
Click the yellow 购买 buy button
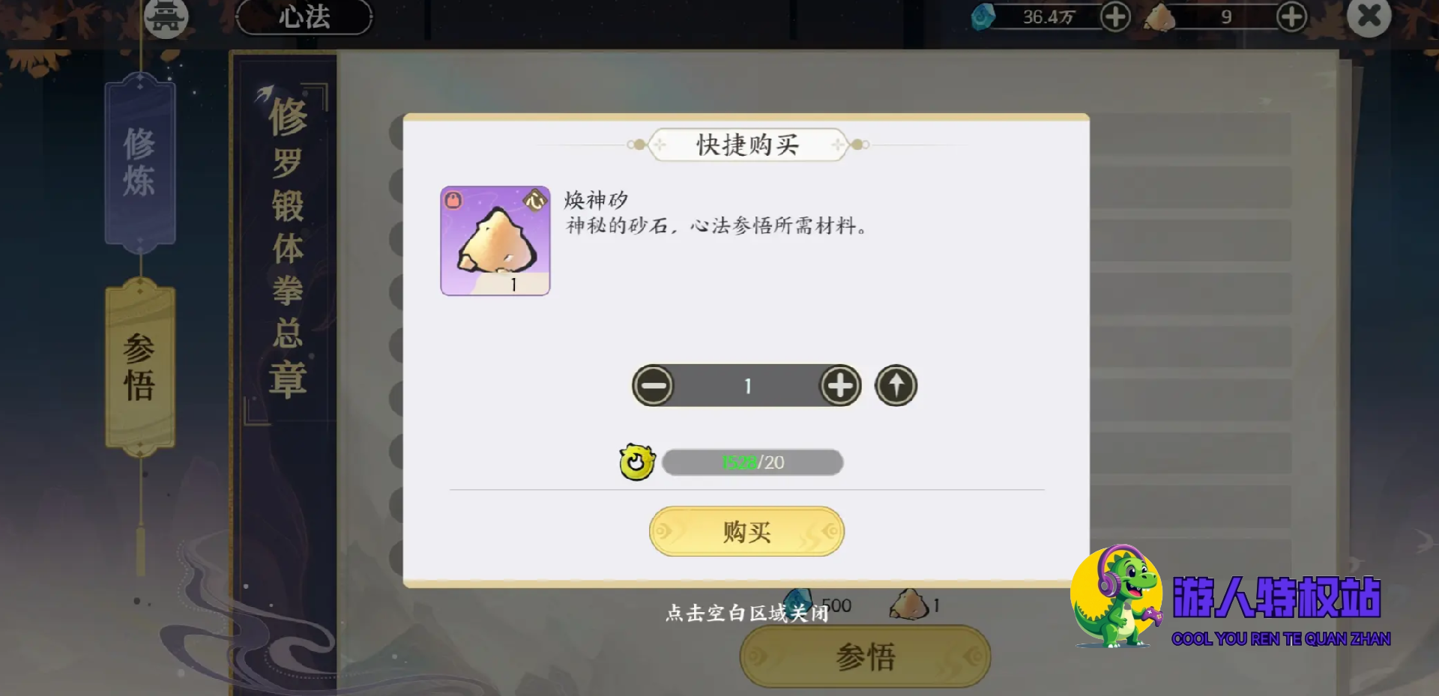click(x=746, y=532)
